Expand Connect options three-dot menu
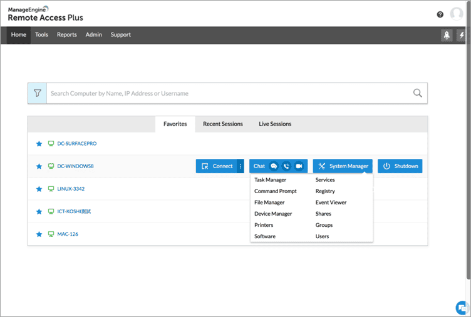471x317 pixels. (241, 166)
